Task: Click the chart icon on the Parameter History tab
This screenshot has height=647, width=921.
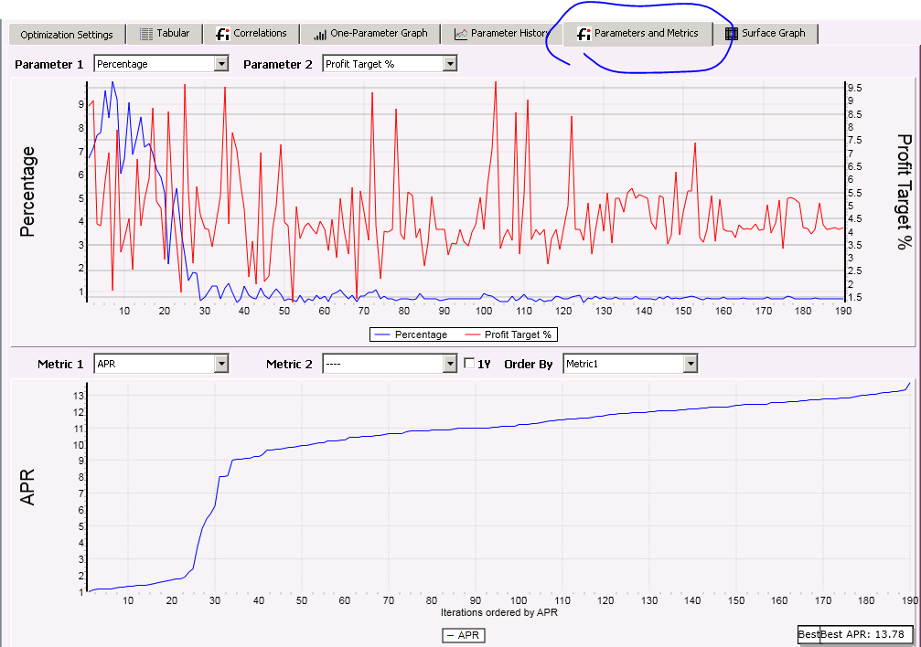Action: tap(459, 33)
